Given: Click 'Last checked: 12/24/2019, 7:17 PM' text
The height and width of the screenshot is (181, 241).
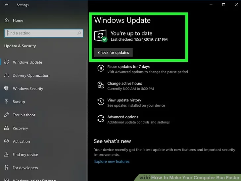Looking at the screenshot, I should coord(139,39).
